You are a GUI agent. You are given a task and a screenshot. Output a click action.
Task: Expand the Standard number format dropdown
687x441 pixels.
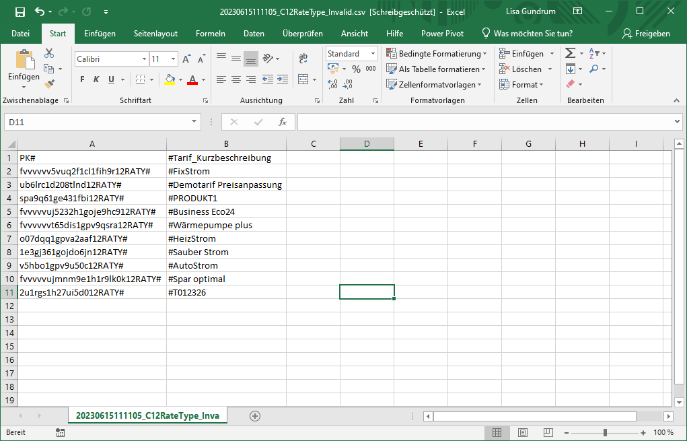point(373,54)
